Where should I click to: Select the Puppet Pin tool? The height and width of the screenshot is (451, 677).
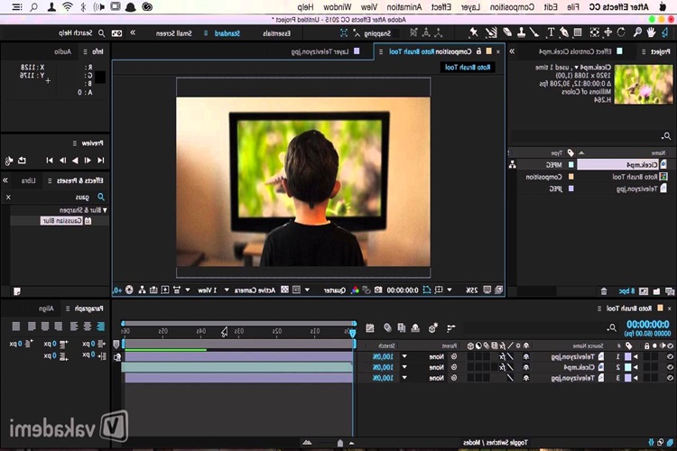(x=474, y=32)
